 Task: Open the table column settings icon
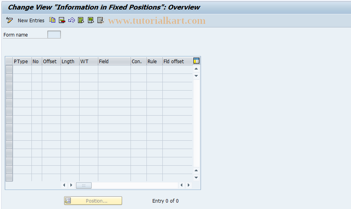click(196, 61)
